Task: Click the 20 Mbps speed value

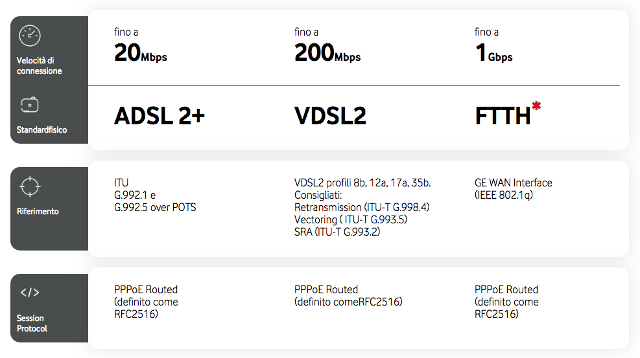Action: coord(140,53)
